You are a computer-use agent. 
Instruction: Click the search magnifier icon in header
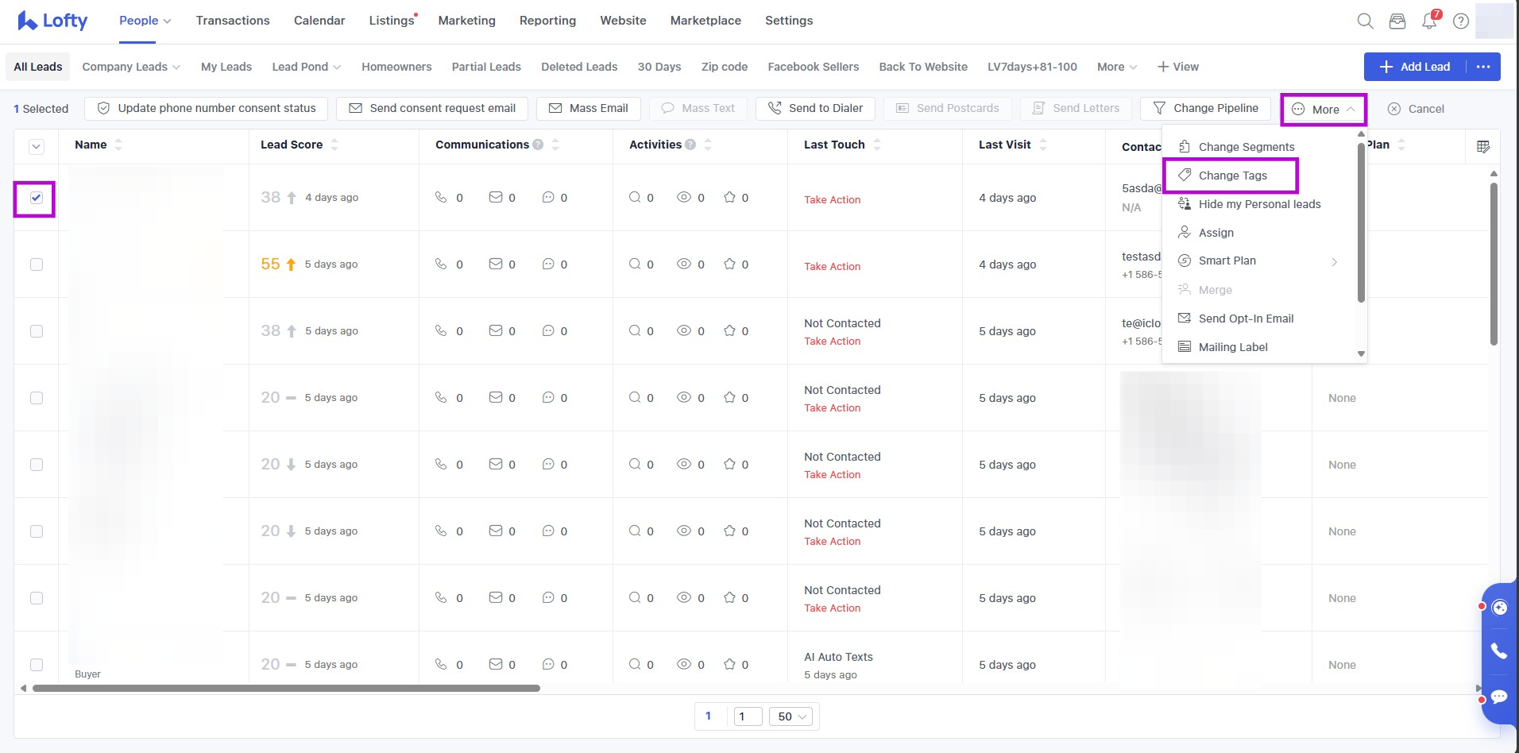[1365, 21]
